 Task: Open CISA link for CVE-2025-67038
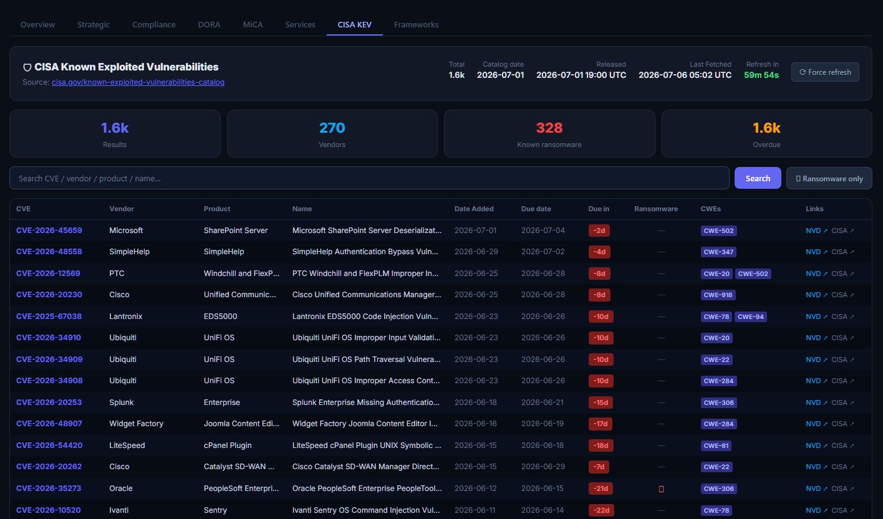(842, 317)
